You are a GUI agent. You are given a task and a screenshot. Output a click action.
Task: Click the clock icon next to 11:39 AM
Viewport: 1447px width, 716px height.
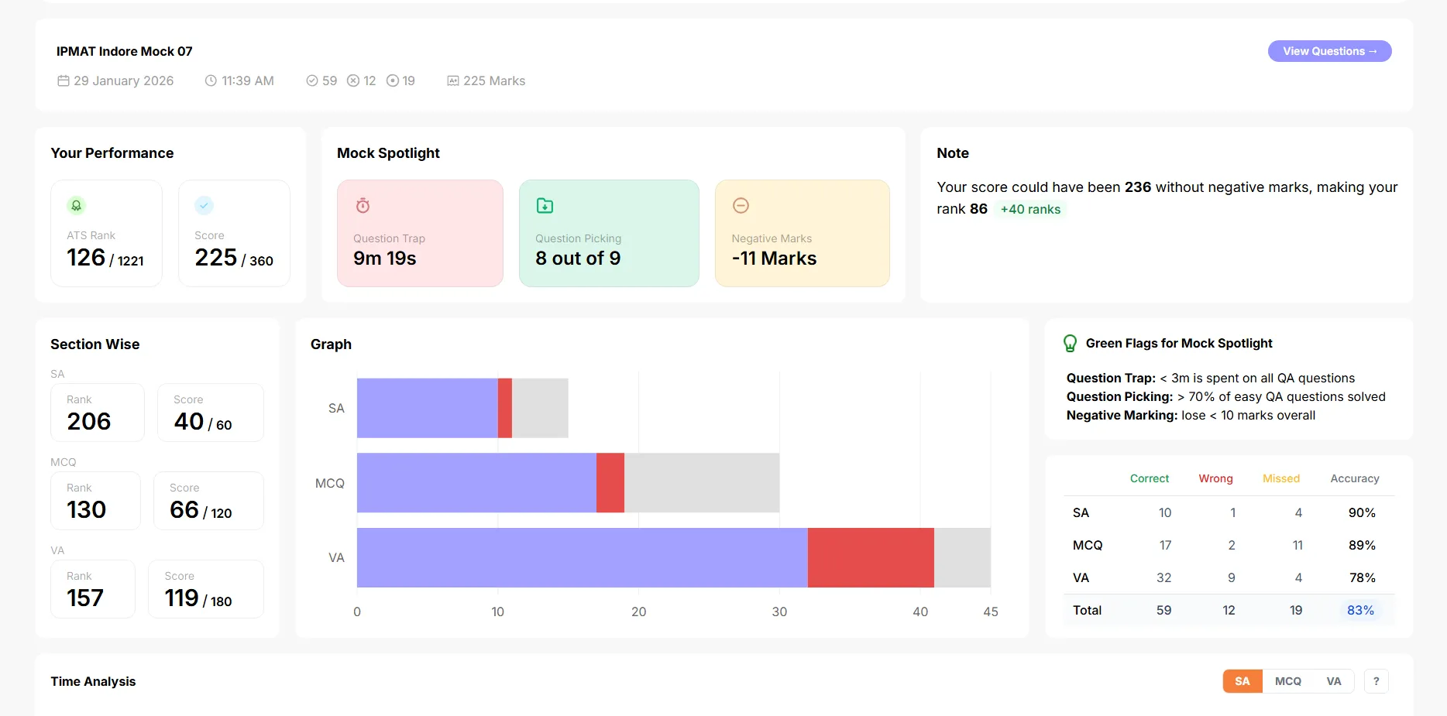[x=211, y=81]
